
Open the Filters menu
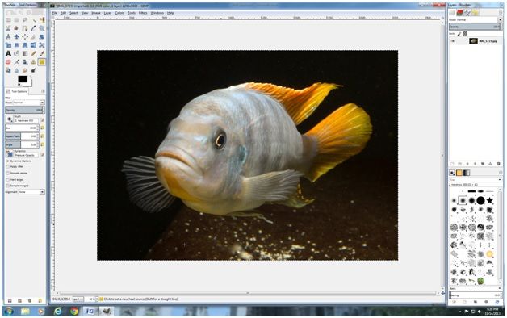143,13
